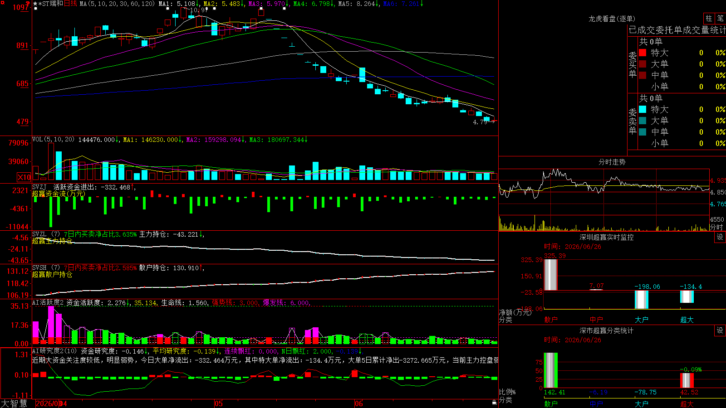
Task: Click the first event star marker under the stock name
Action: pos(35,9)
